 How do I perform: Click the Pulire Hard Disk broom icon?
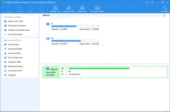click(x=5, y=53)
